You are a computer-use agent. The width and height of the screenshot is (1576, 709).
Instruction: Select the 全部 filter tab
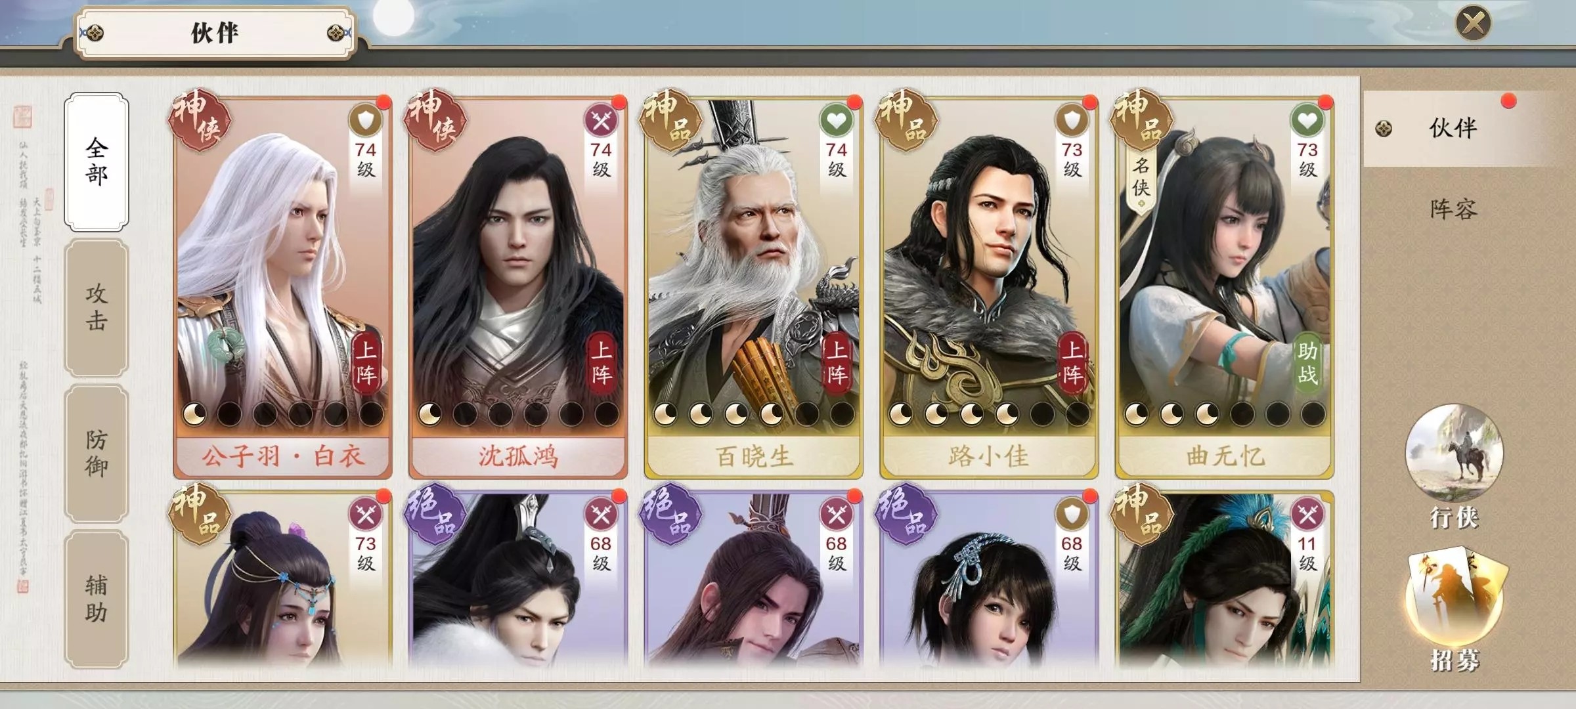point(97,162)
